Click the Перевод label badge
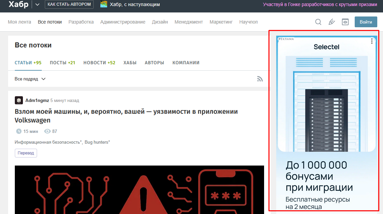The height and width of the screenshot is (214, 383). (x=26, y=153)
